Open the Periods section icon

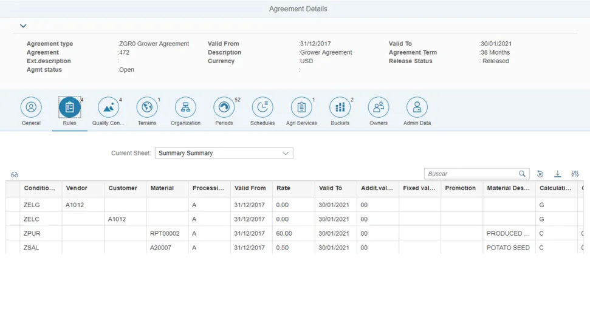224,107
